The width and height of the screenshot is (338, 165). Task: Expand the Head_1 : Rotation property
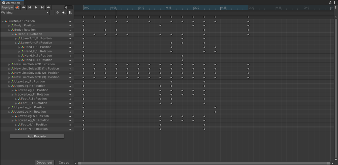(x=13, y=34)
